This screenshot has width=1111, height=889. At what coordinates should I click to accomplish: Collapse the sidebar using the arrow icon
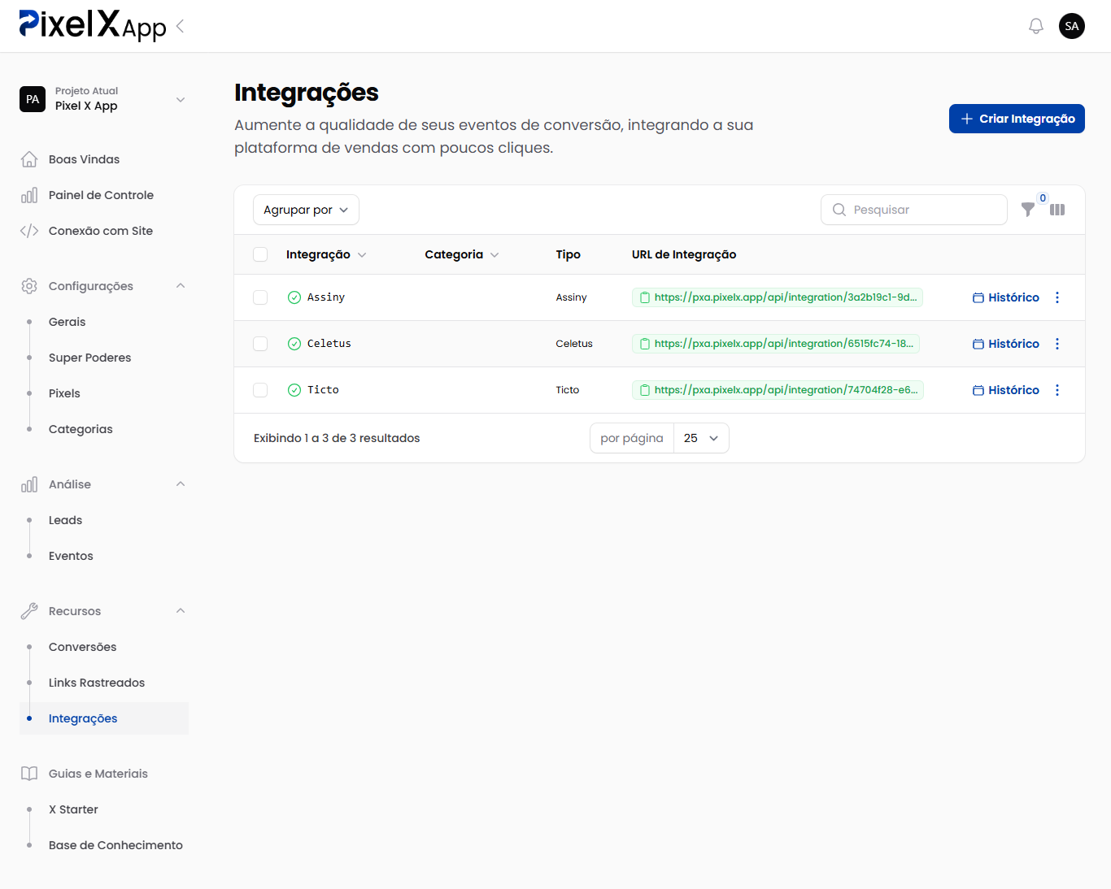coord(180,26)
